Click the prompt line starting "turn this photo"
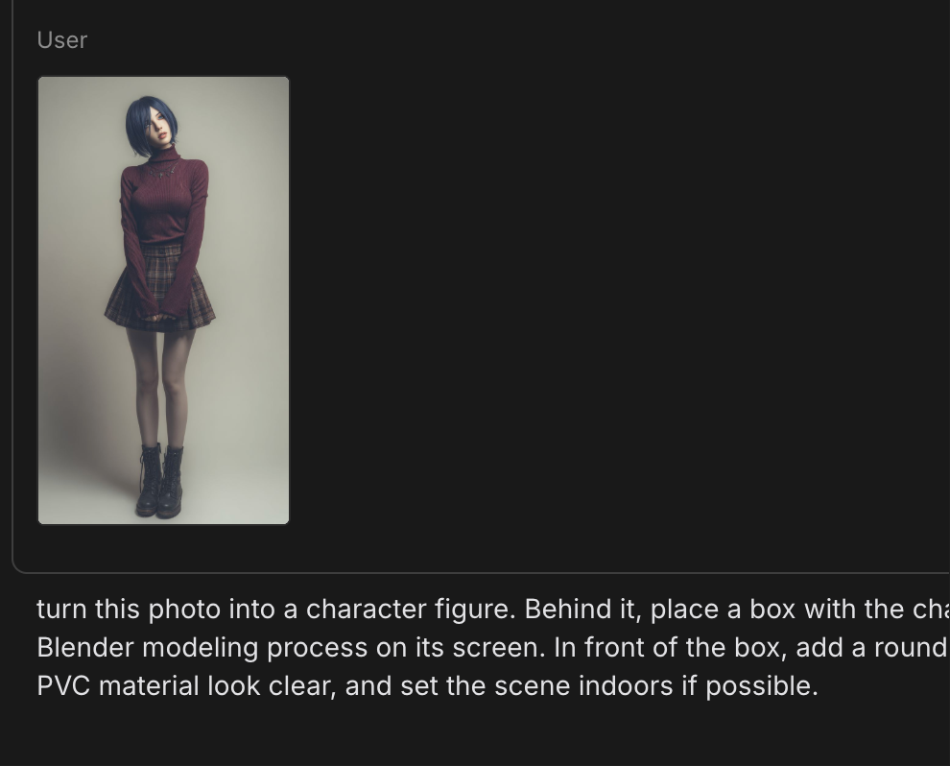Screen dimensions: 950x766 click(x=493, y=609)
